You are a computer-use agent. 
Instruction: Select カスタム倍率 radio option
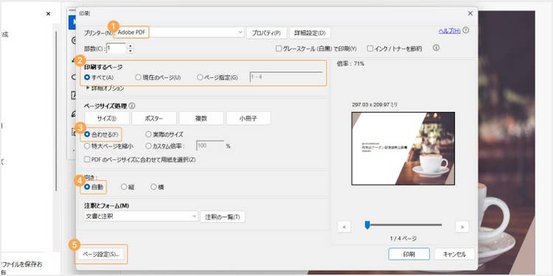click(x=148, y=146)
